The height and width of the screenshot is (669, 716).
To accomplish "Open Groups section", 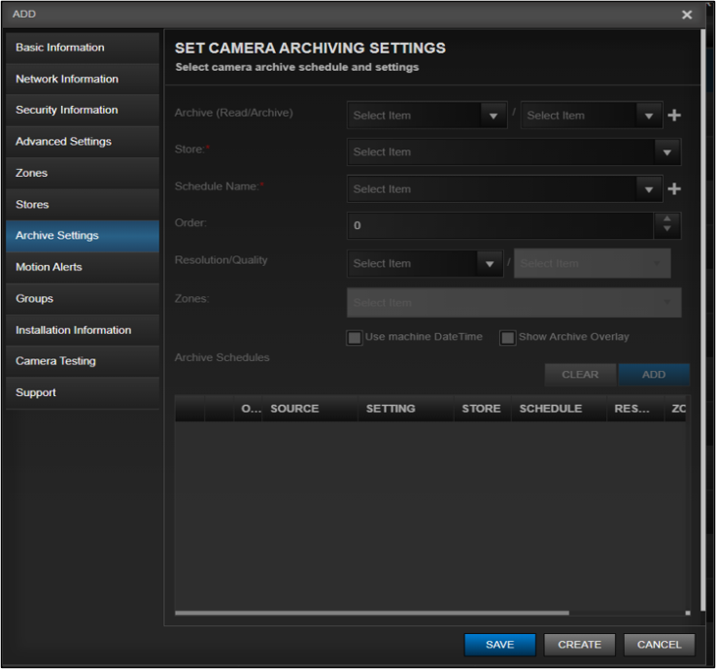I will (x=83, y=298).
